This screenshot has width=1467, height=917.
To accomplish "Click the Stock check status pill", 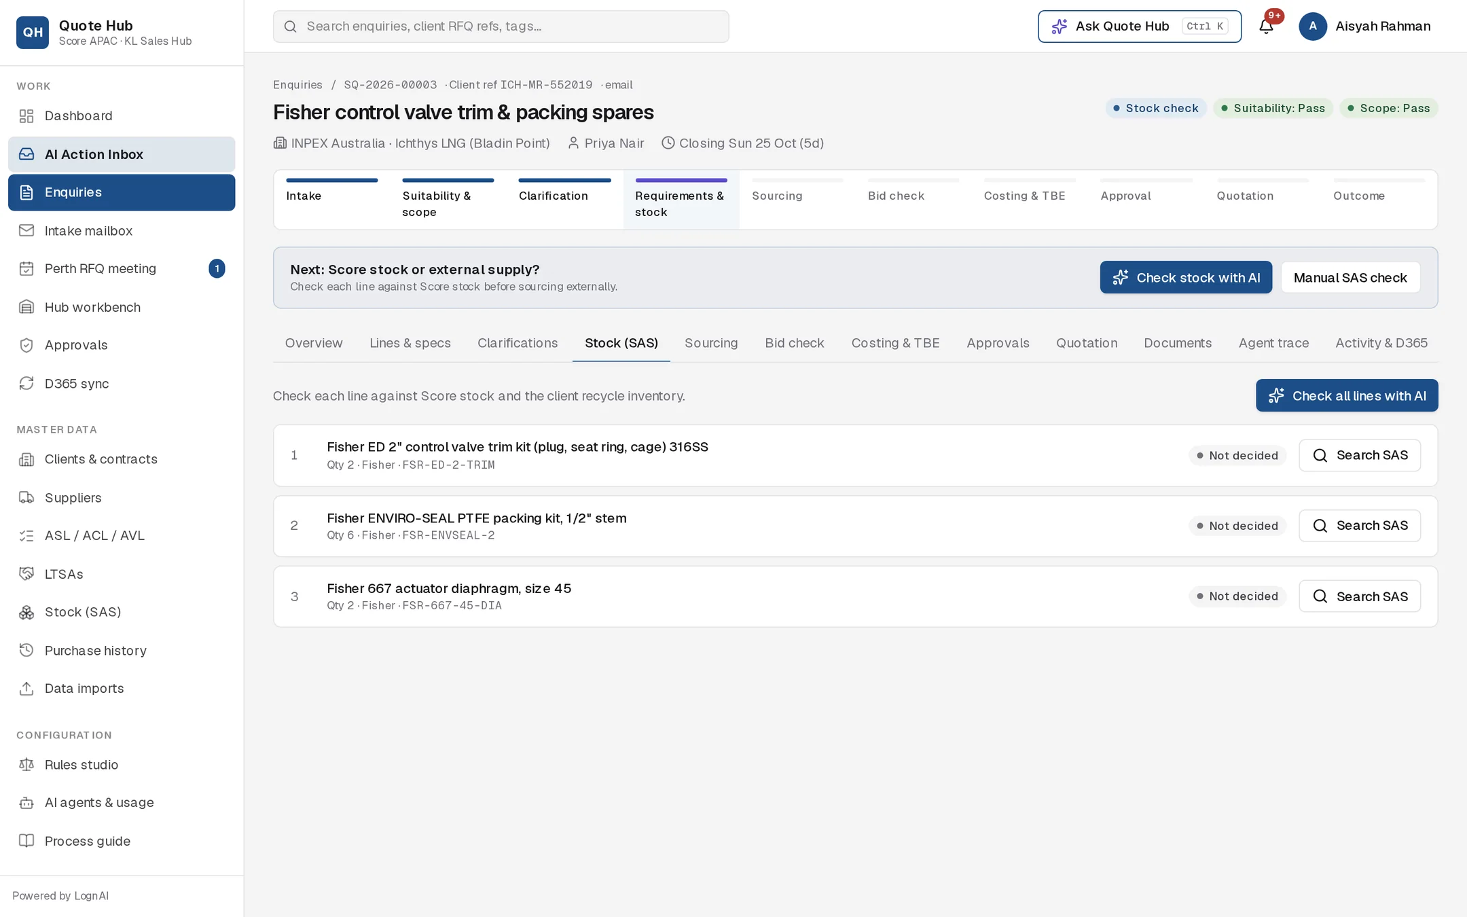I will tap(1155, 108).
